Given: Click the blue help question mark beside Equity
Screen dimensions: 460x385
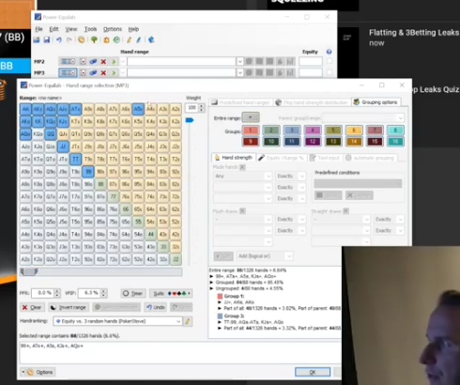Looking at the screenshot, I should (x=329, y=52).
